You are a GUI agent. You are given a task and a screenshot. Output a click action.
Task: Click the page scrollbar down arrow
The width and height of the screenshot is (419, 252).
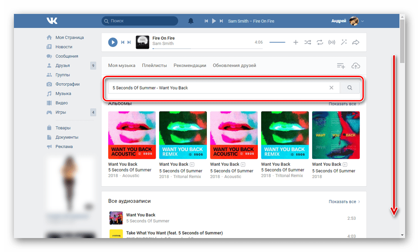coord(402,235)
